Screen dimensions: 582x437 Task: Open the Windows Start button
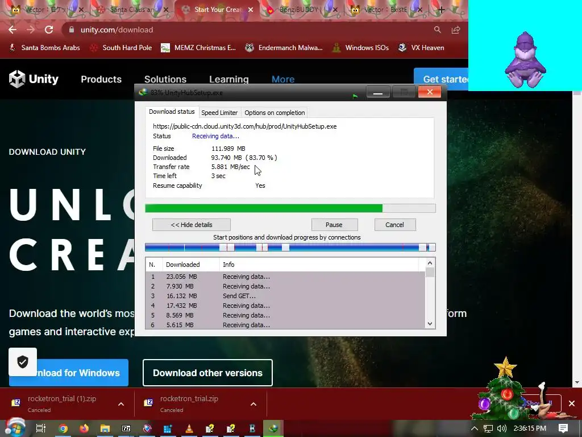point(14,428)
